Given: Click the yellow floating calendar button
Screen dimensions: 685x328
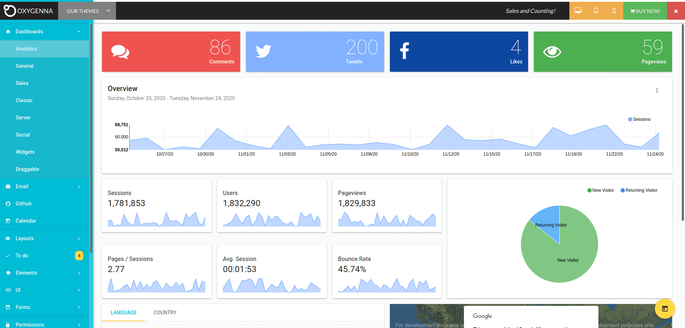Looking at the screenshot, I should [665, 309].
